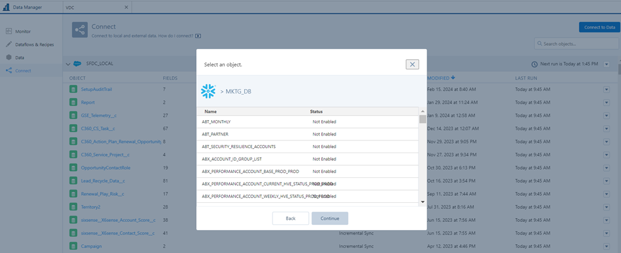This screenshot has height=253, width=621.
Task: Close the VDC tab
Action: [126, 7]
